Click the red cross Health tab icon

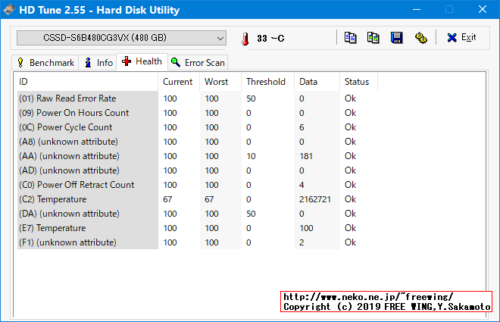(x=127, y=61)
